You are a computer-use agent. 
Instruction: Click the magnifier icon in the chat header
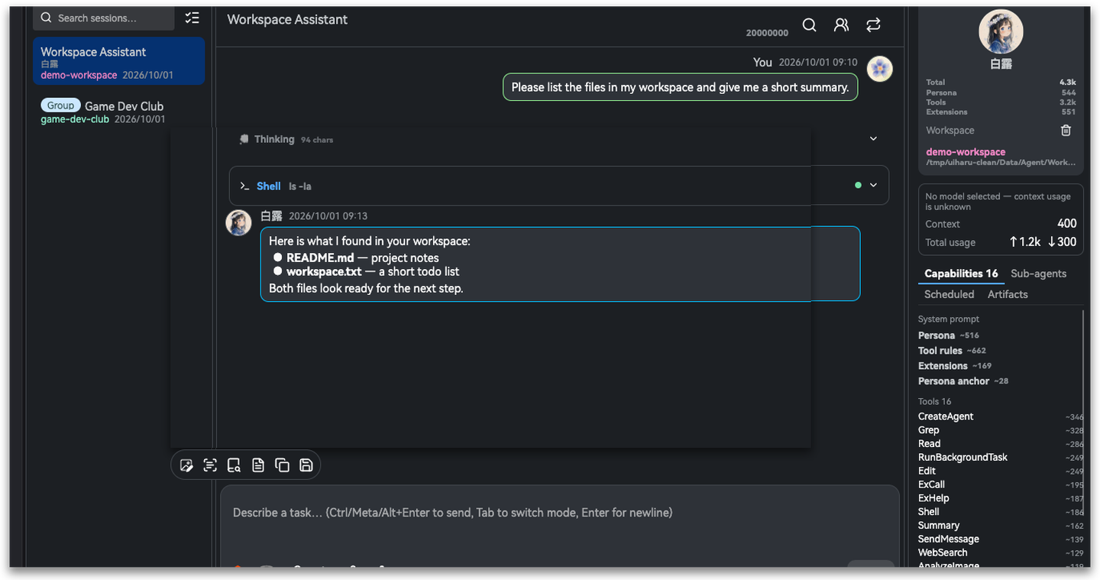(810, 25)
